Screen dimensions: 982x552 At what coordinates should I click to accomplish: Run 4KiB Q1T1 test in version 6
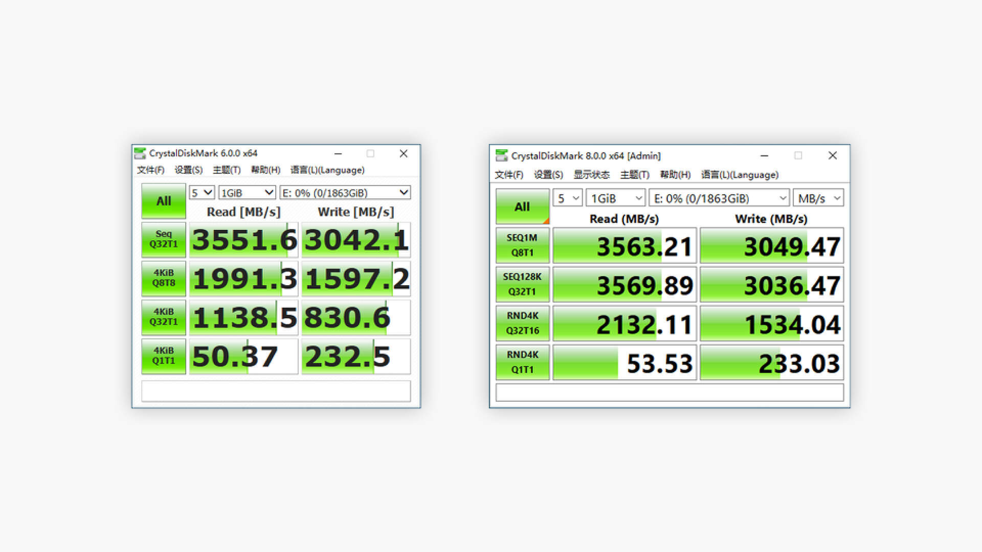pos(164,356)
